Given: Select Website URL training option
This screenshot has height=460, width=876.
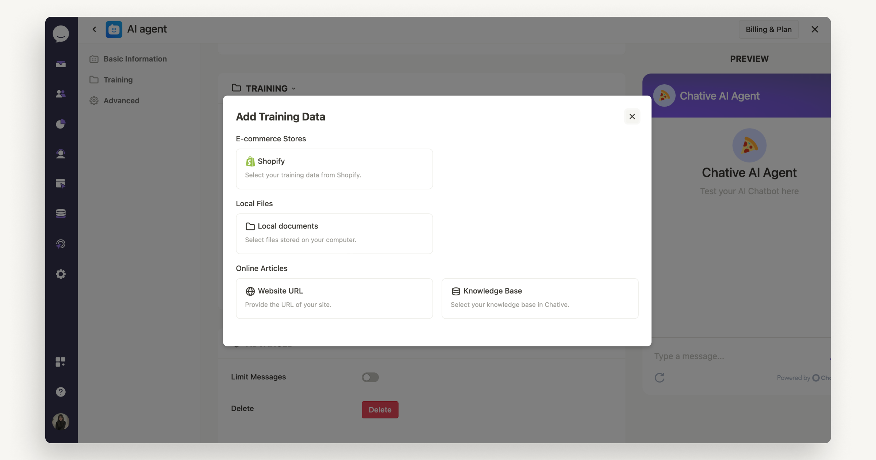Looking at the screenshot, I should click(x=334, y=298).
